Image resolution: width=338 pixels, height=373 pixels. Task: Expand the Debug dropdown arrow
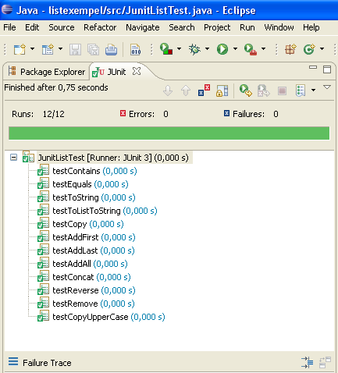click(207, 48)
